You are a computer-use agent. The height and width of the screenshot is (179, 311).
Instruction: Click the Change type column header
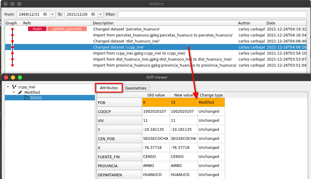point(211,95)
